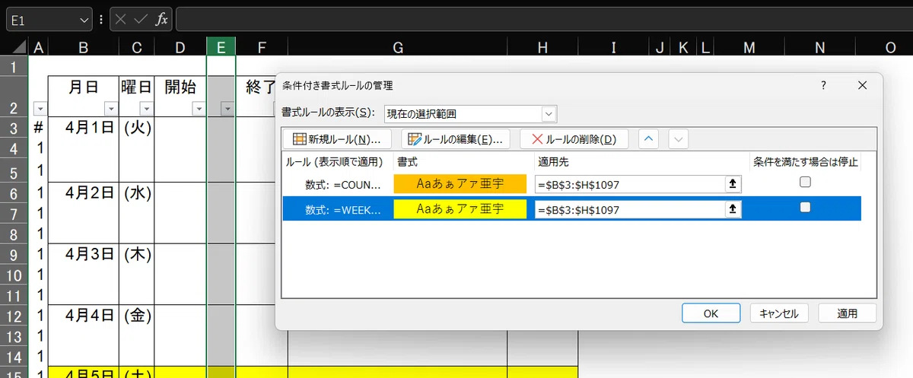Click the キャンセル button
The width and height of the screenshot is (913, 378).
(x=779, y=313)
